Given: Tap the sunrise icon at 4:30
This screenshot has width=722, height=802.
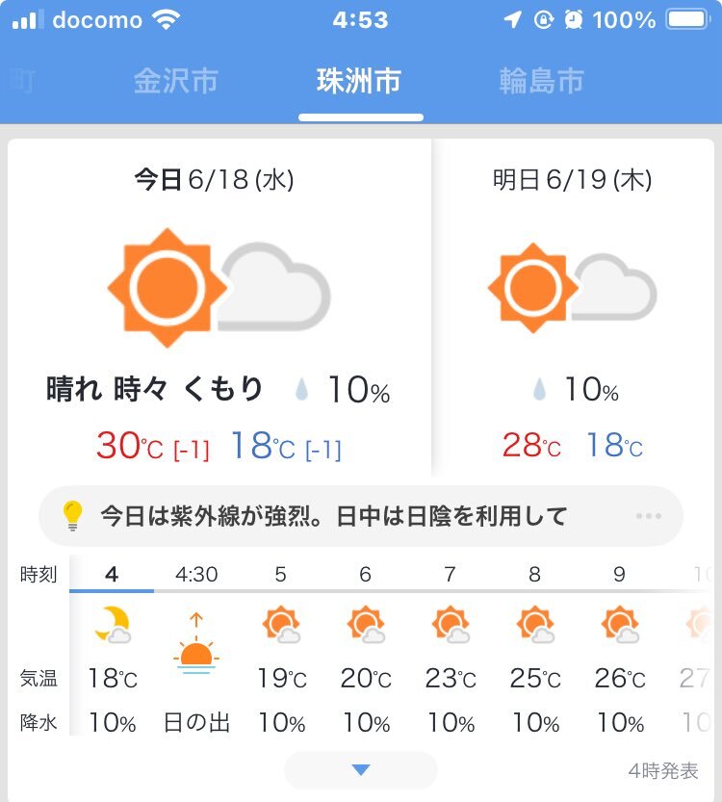Looking at the screenshot, I should [x=196, y=643].
